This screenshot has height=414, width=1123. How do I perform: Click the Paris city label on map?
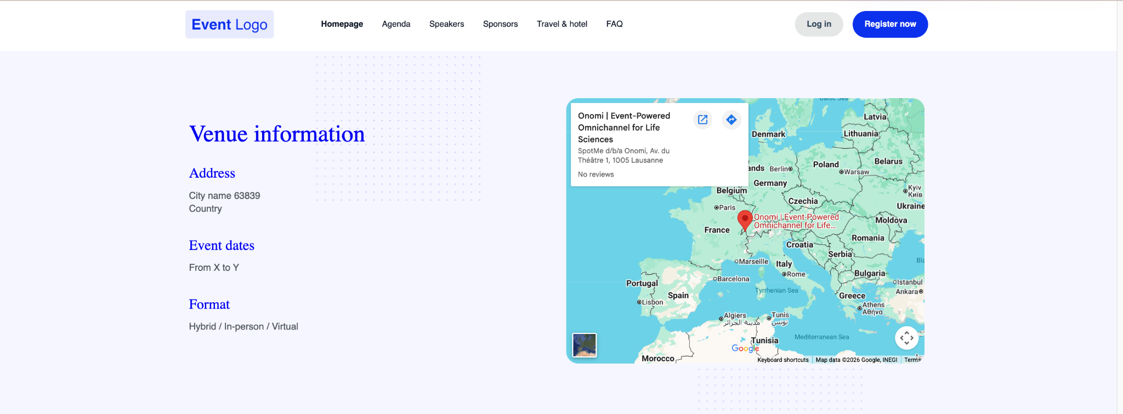[727, 208]
